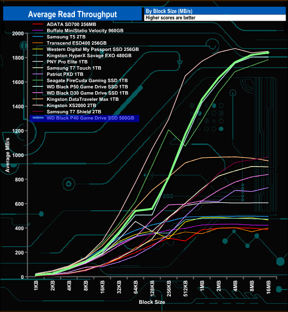Click the 1000 y-axis tick label
Screen dimensions: 288x312
18,155
